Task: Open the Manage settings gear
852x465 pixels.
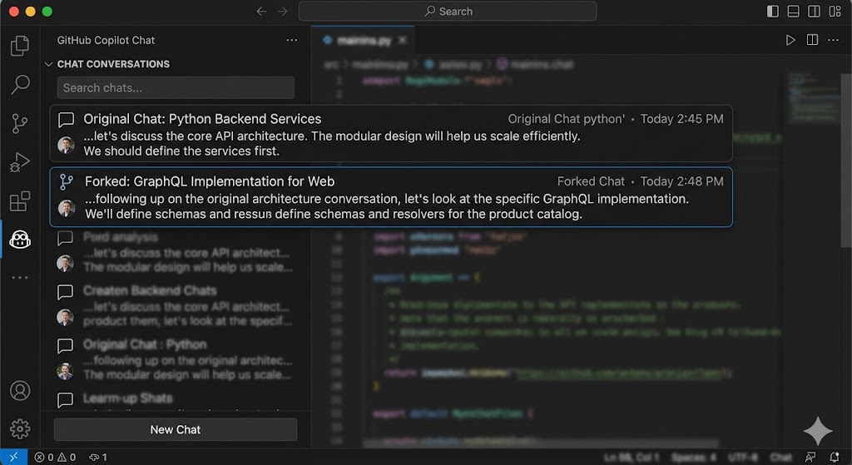Action: pos(20,429)
